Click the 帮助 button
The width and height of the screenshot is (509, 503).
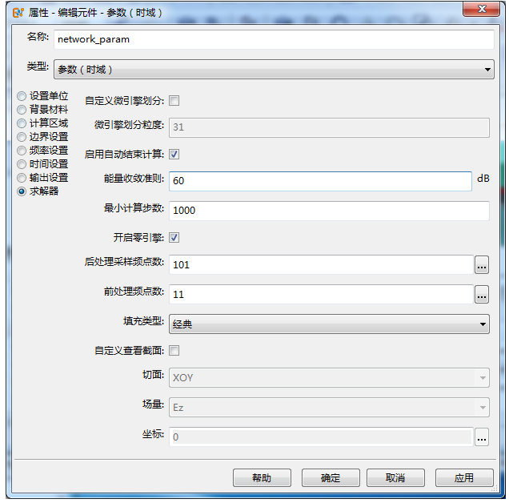pos(262,478)
